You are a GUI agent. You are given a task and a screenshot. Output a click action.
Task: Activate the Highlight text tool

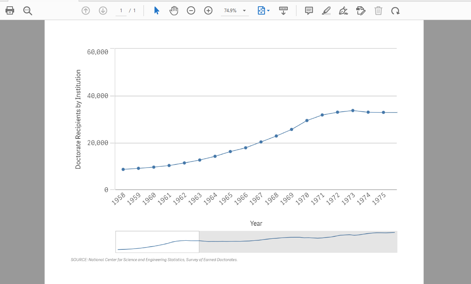[326, 11]
